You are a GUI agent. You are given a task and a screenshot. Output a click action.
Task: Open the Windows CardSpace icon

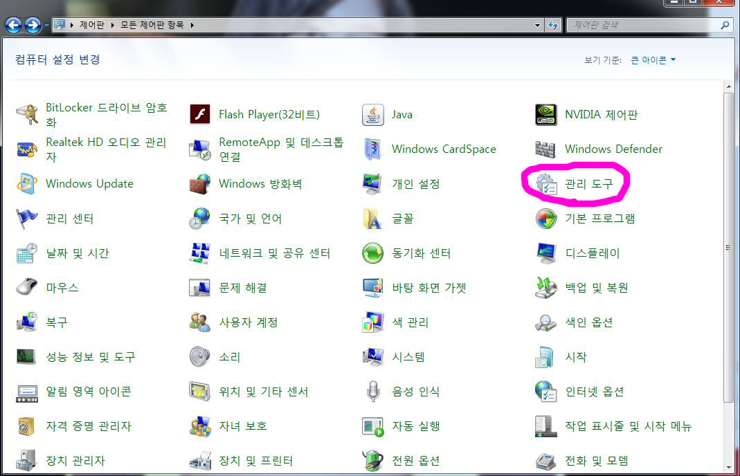[373, 149]
